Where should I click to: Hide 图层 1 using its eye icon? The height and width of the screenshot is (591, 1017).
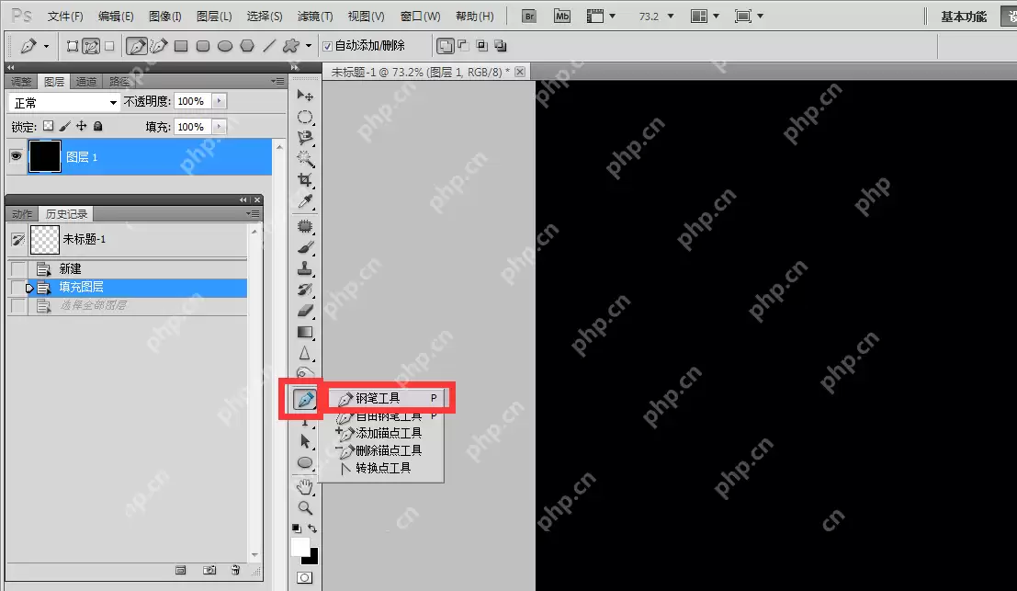[16, 156]
